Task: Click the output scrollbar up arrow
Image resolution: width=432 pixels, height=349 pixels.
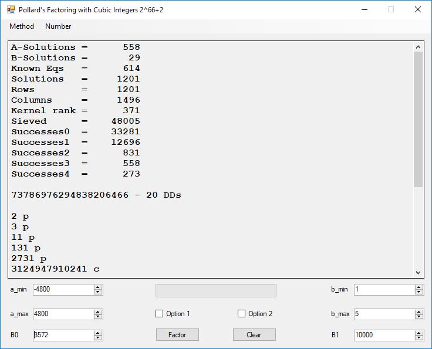Action: click(419, 47)
